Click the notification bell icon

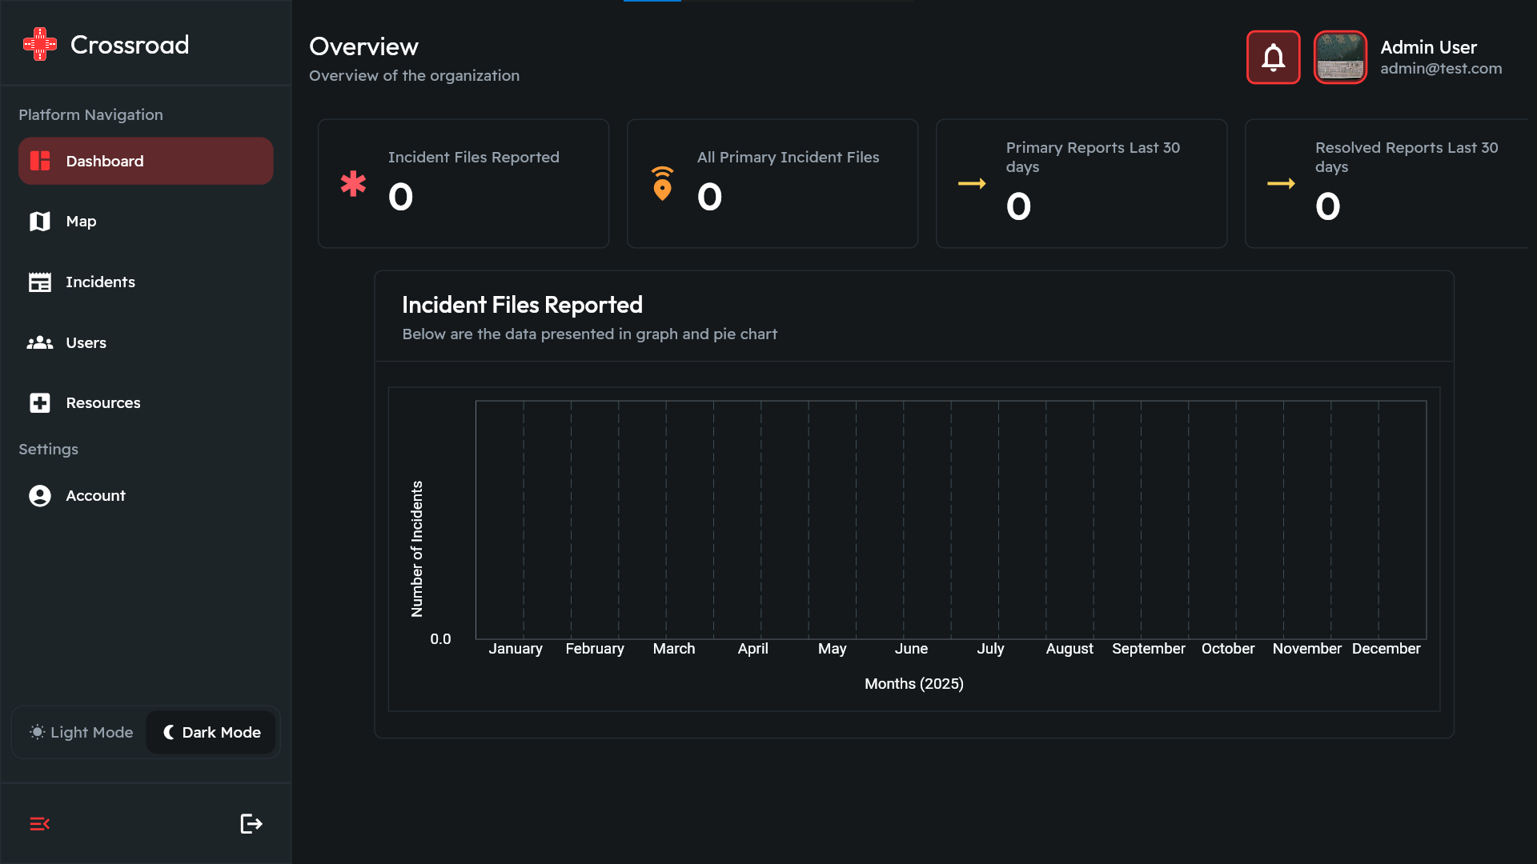[x=1273, y=58]
